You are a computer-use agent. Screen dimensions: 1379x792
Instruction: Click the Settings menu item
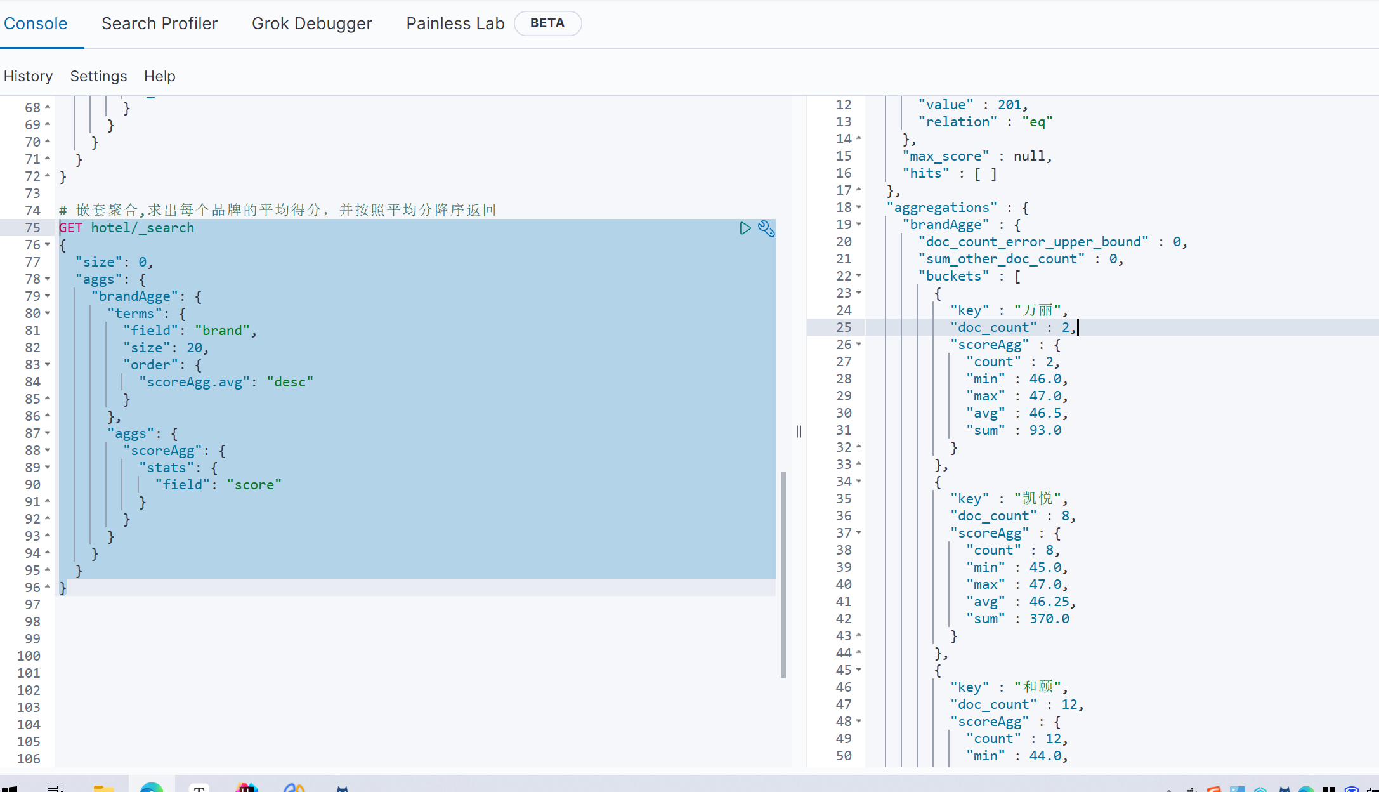(98, 76)
